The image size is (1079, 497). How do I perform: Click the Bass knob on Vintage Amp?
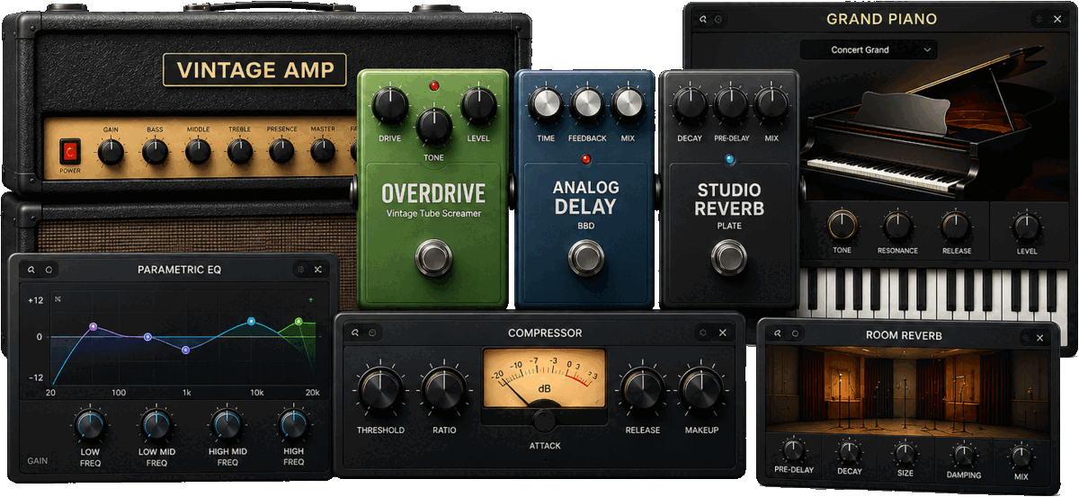[156, 152]
